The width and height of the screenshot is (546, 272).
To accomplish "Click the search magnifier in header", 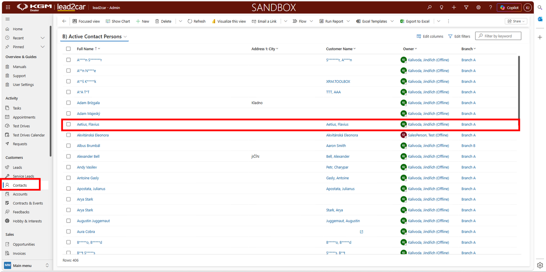I will click(429, 7).
